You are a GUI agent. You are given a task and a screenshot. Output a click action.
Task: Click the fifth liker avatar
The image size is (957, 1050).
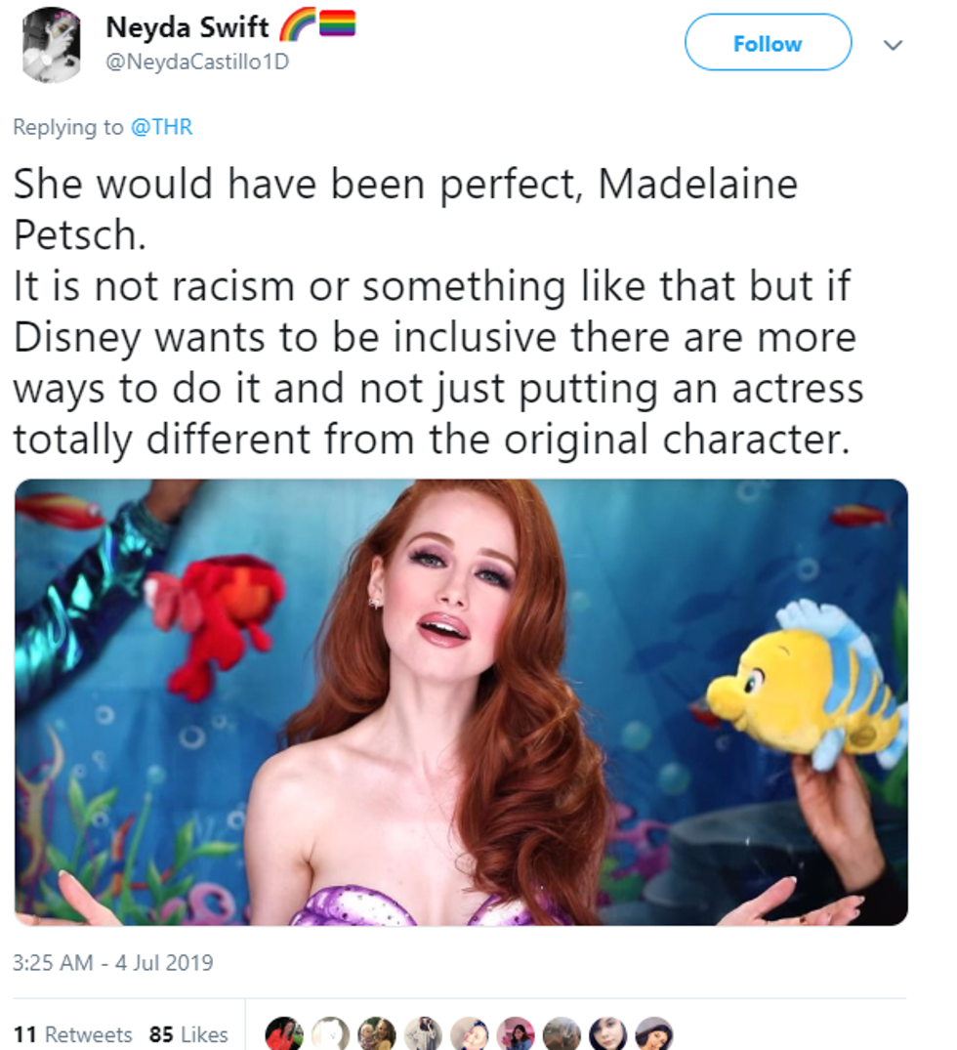tap(469, 1033)
